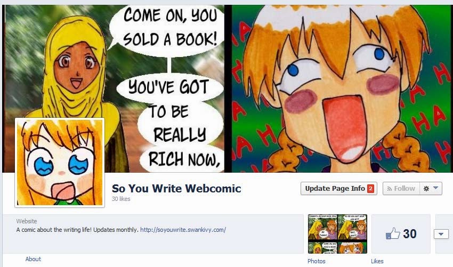The image size is (453, 267).
Task: Open the About link
Action: coord(33,259)
